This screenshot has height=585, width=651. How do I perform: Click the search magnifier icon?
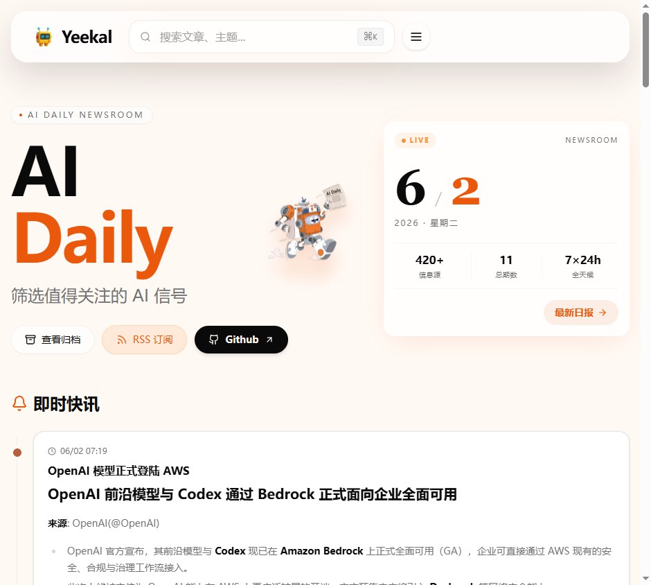tap(145, 37)
